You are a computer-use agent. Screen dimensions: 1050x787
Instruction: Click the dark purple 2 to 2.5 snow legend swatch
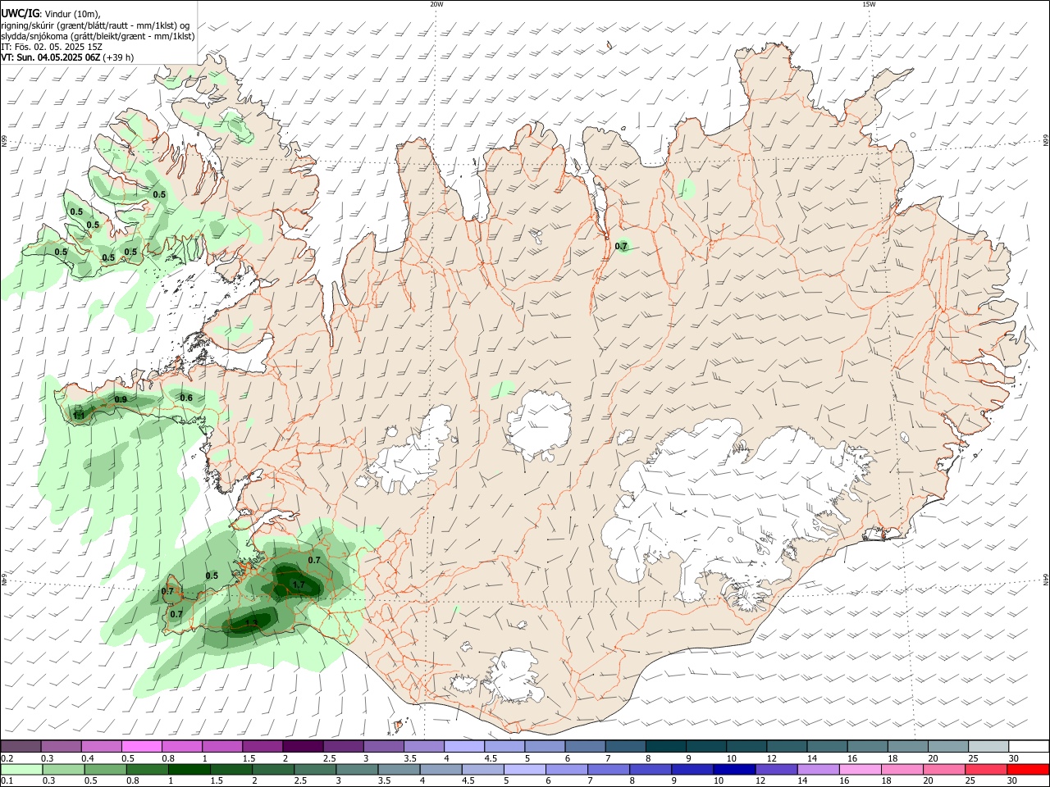click(x=302, y=746)
